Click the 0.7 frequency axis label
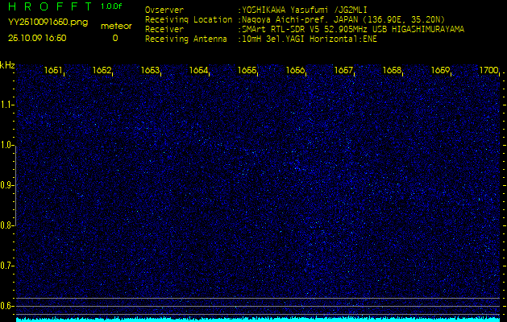507x322 pixels. (7, 266)
